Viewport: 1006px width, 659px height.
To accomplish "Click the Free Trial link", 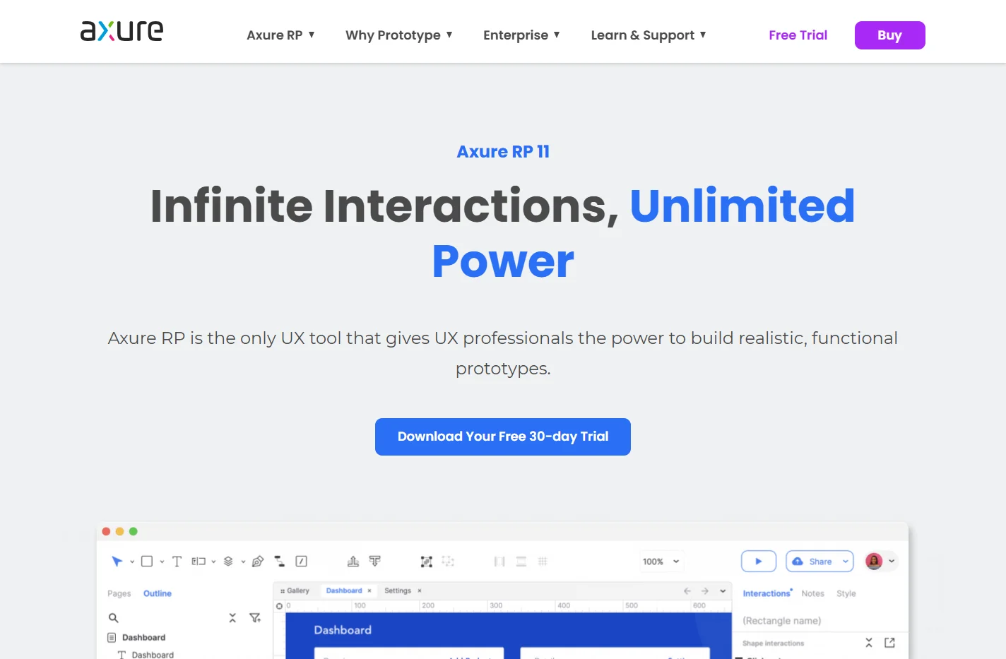I will pyautogui.click(x=798, y=35).
